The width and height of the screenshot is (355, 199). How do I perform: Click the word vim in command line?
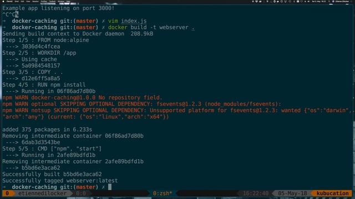(x=113, y=21)
